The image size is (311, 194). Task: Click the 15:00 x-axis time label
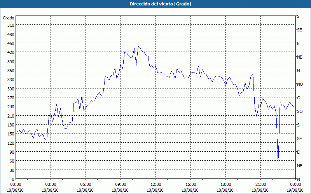[x=190, y=185]
